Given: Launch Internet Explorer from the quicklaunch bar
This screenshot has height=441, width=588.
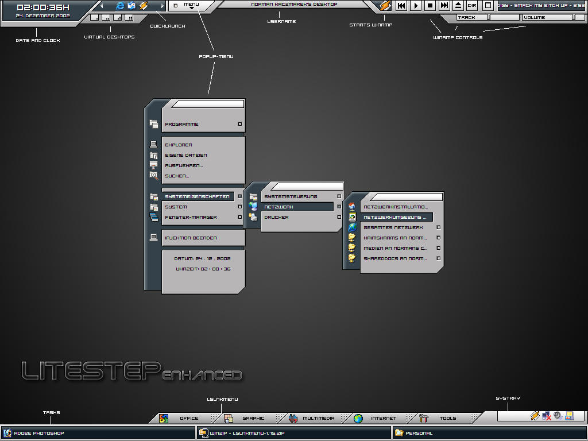Looking at the screenshot, I should point(120,6).
